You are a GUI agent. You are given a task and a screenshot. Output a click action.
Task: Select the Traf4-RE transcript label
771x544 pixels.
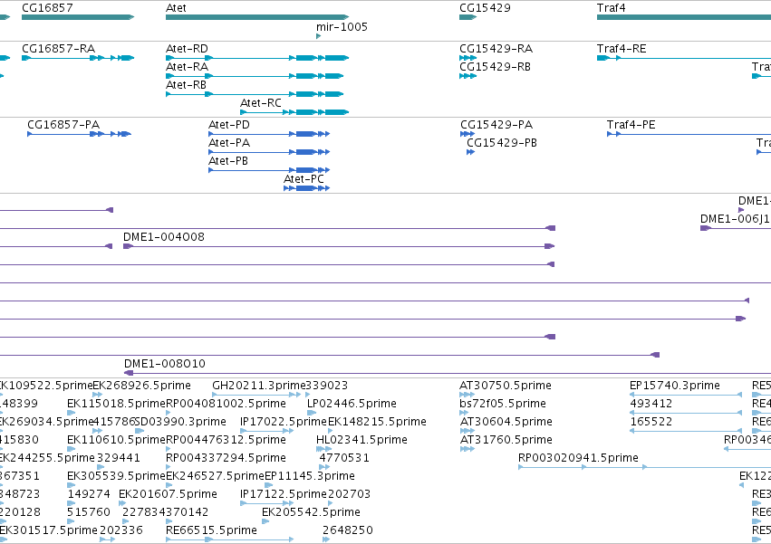coord(622,49)
